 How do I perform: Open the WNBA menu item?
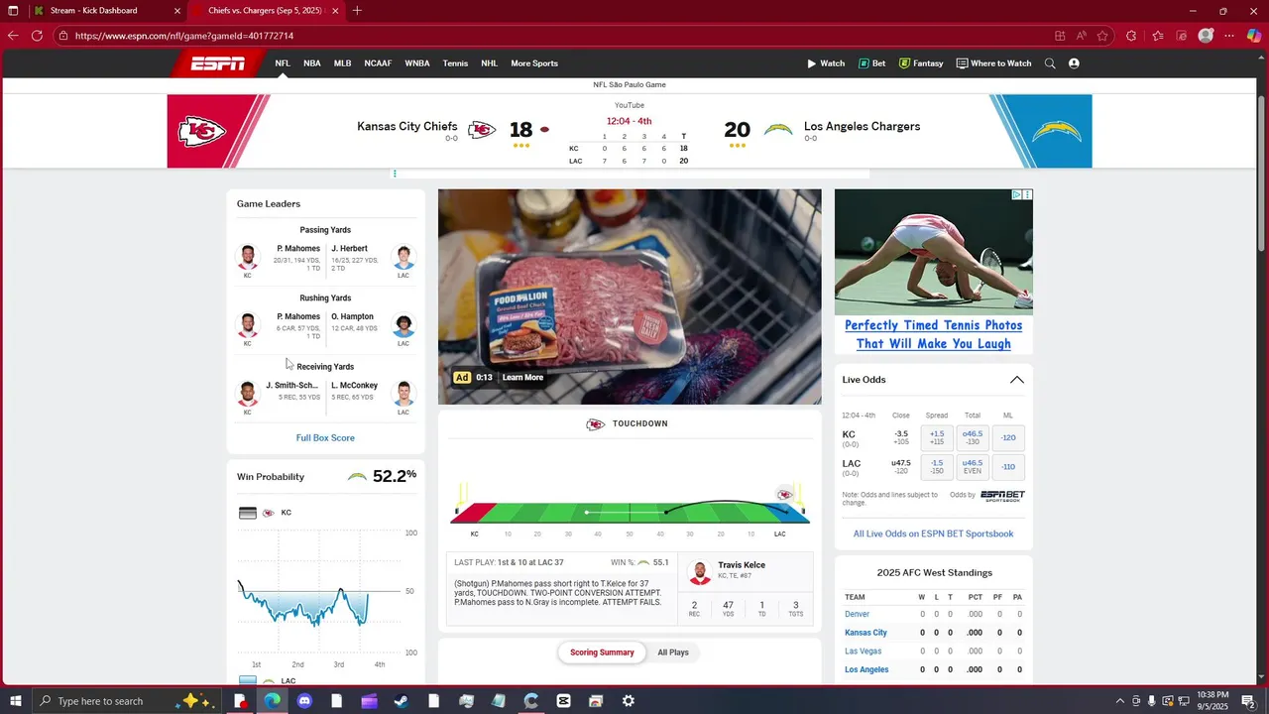(x=417, y=63)
